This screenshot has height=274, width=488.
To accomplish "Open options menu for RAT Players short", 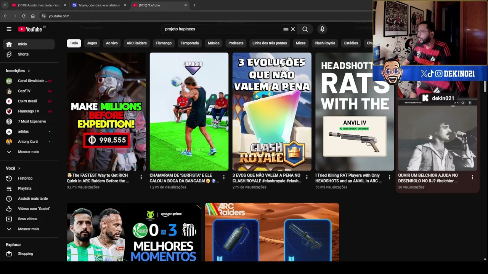I will [x=389, y=177].
